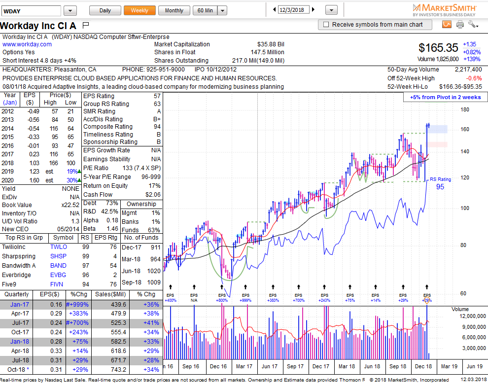
Task: Open the 60 Min interval dropdown arrow
Action: click(222, 10)
